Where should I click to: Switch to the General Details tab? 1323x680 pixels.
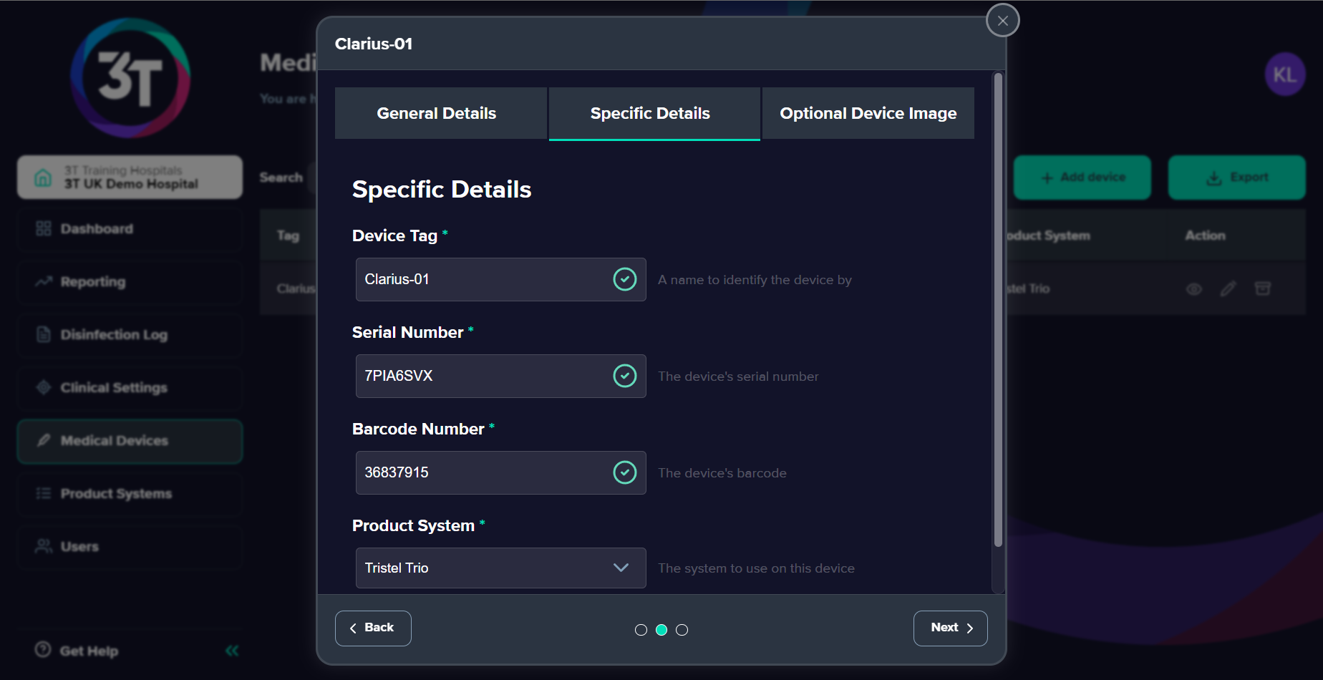pos(440,113)
